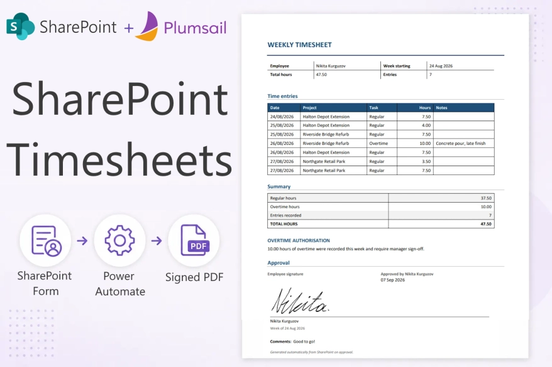Click the "Signed PDF" caption

194,277
